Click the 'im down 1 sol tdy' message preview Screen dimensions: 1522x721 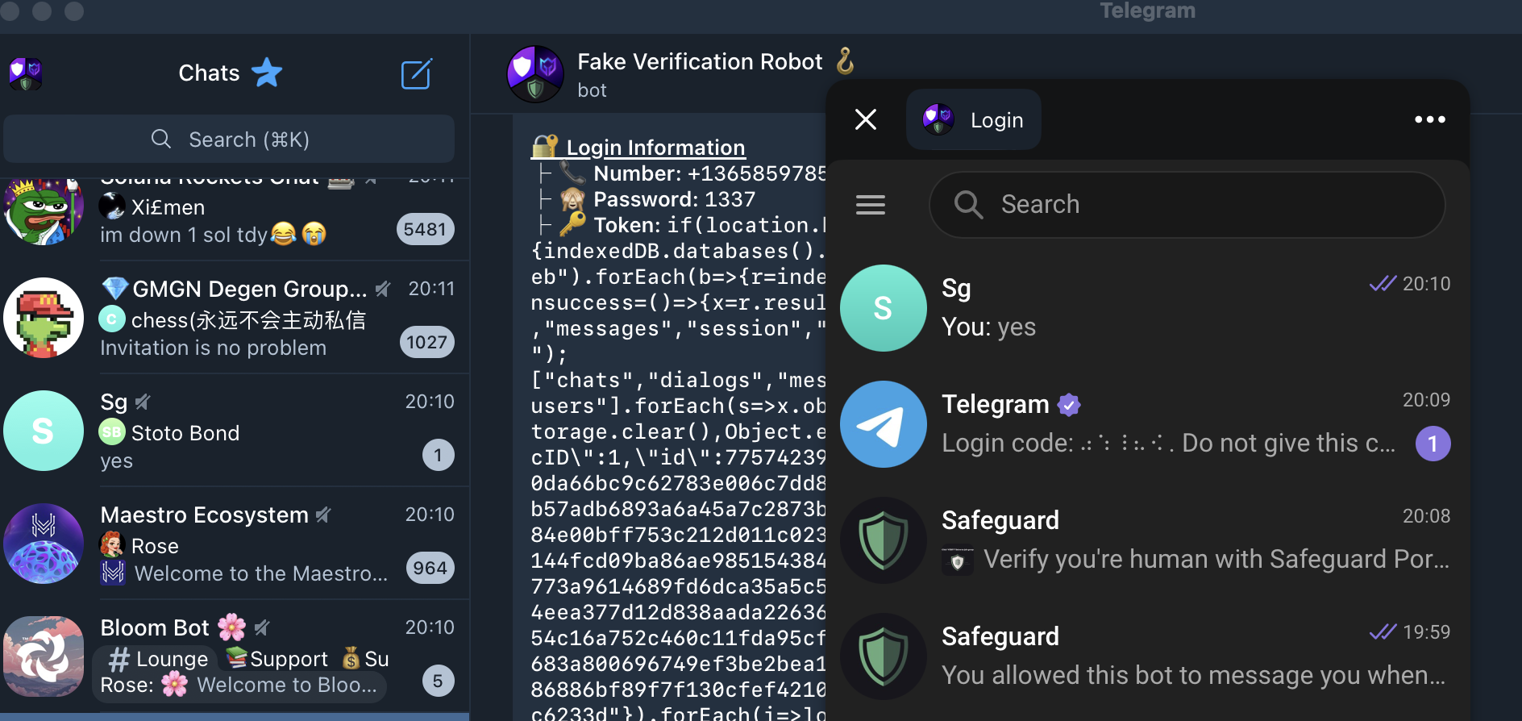(x=213, y=235)
